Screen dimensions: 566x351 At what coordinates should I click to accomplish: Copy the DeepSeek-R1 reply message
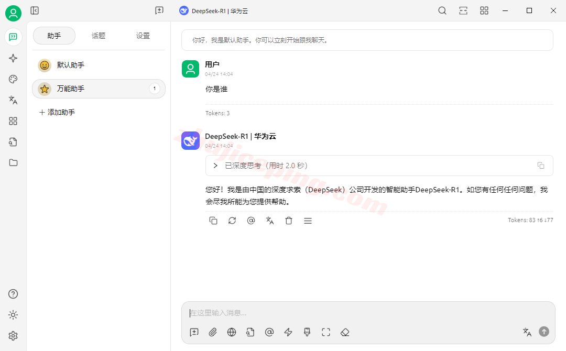pyautogui.click(x=213, y=221)
